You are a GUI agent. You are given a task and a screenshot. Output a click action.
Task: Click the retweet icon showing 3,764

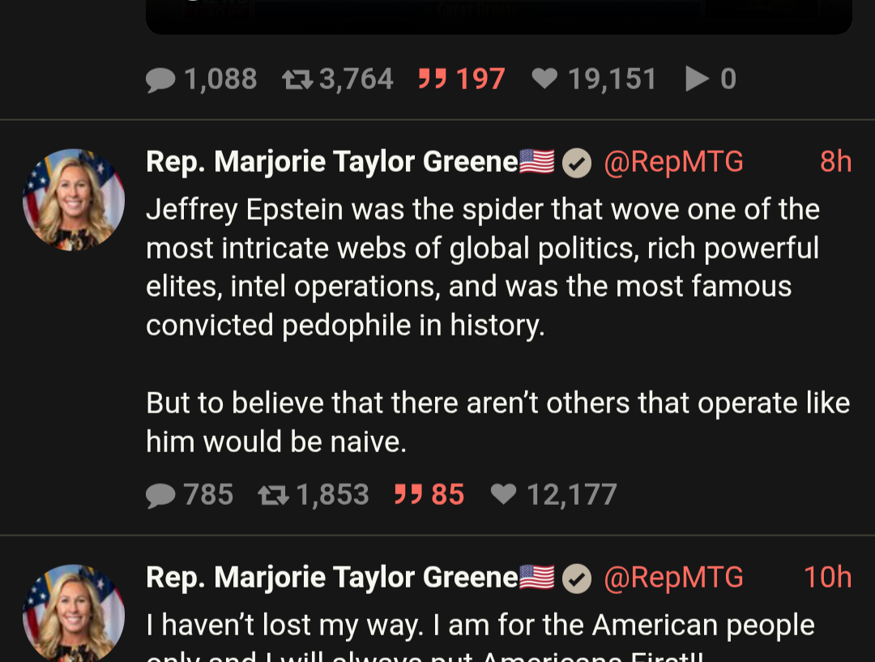pyautogui.click(x=296, y=79)
